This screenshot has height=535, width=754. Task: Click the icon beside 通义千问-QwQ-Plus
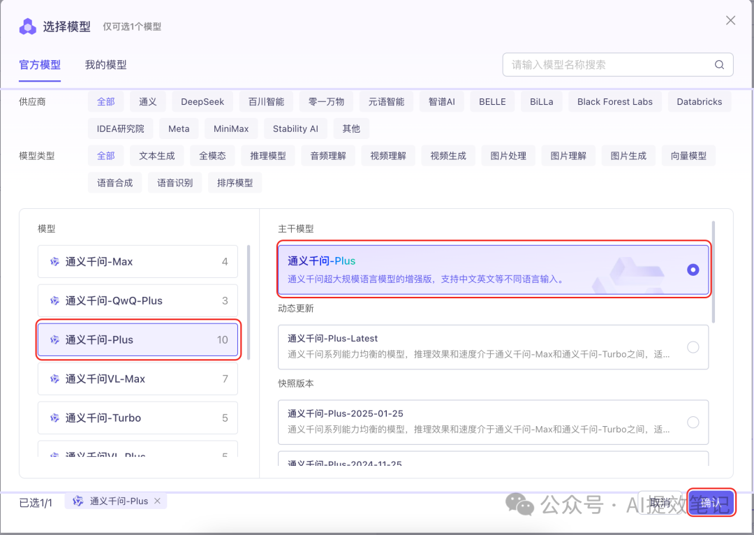coord(55,301)
